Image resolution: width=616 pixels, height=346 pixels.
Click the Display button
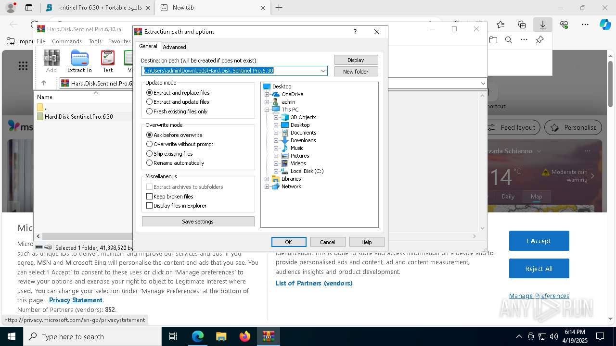356,60
